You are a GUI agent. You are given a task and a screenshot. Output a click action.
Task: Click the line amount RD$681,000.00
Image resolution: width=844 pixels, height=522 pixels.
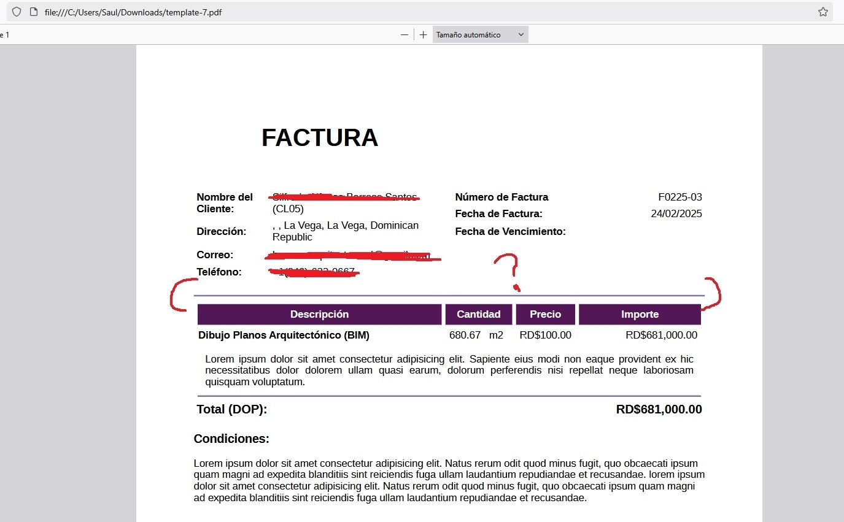661,336
